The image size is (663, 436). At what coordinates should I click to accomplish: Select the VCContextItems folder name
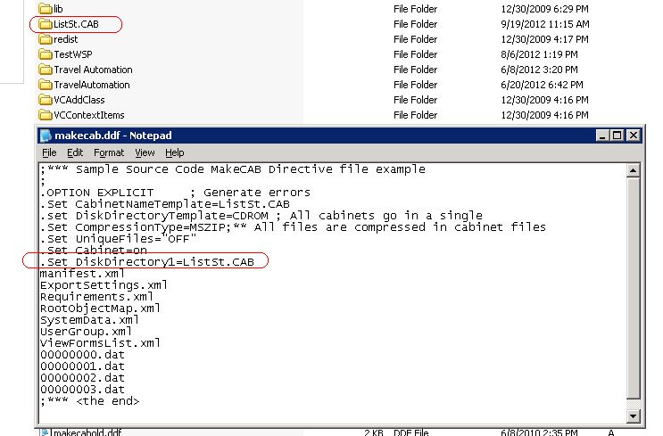point(89,115)
